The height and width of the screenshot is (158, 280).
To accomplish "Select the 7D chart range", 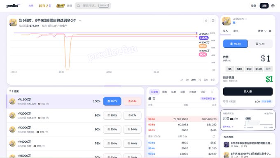I will point(200,80).
